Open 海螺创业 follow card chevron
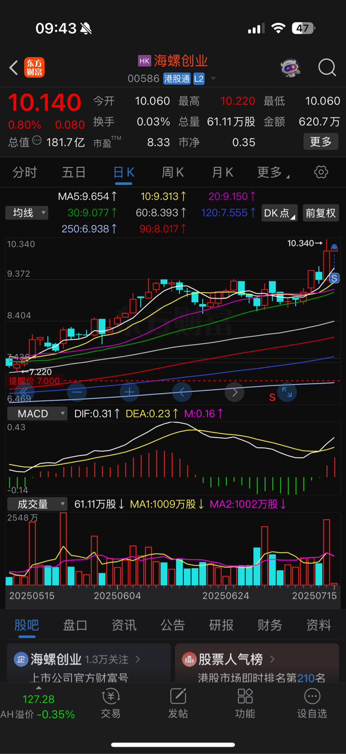 pyautogui.click(x=138, y=659)
